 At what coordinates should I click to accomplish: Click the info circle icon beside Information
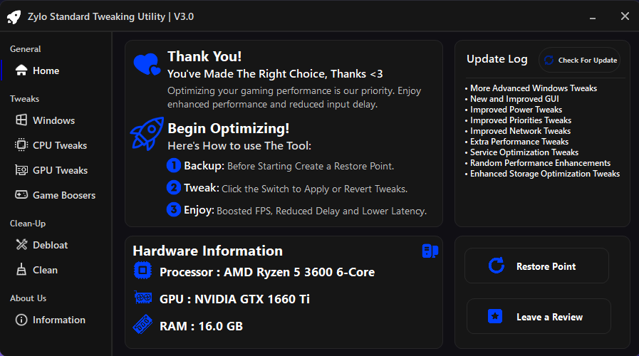click(x=21, y=320)
